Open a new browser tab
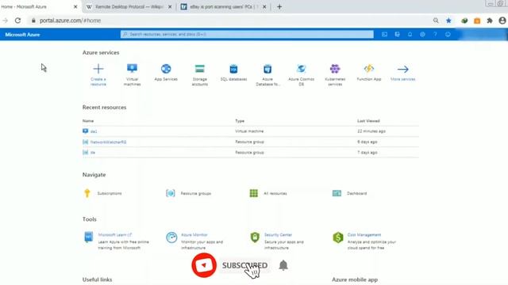508x285 pixels. pyautogui.click(x=279, y=6)
